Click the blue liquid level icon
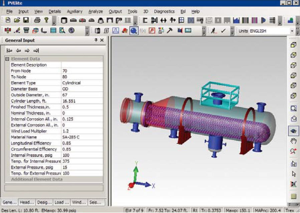The image size is (300, 213). (236, 20)
